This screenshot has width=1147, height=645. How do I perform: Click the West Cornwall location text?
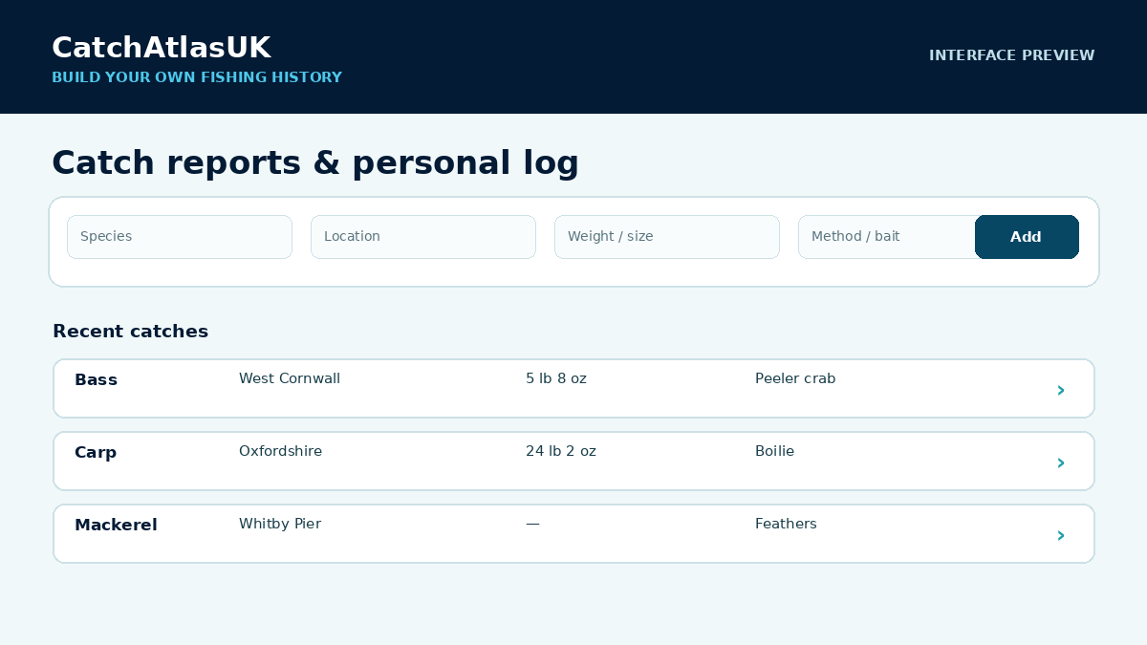290,378
